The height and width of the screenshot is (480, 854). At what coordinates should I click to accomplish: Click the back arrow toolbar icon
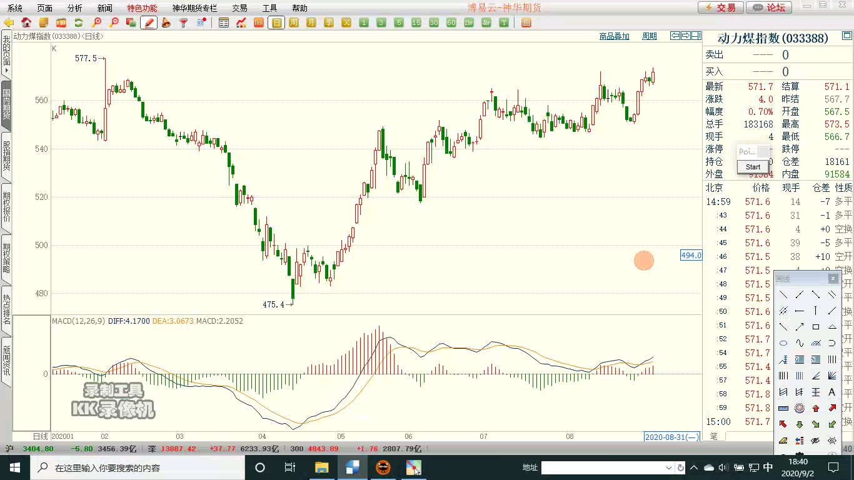point(9,22)
